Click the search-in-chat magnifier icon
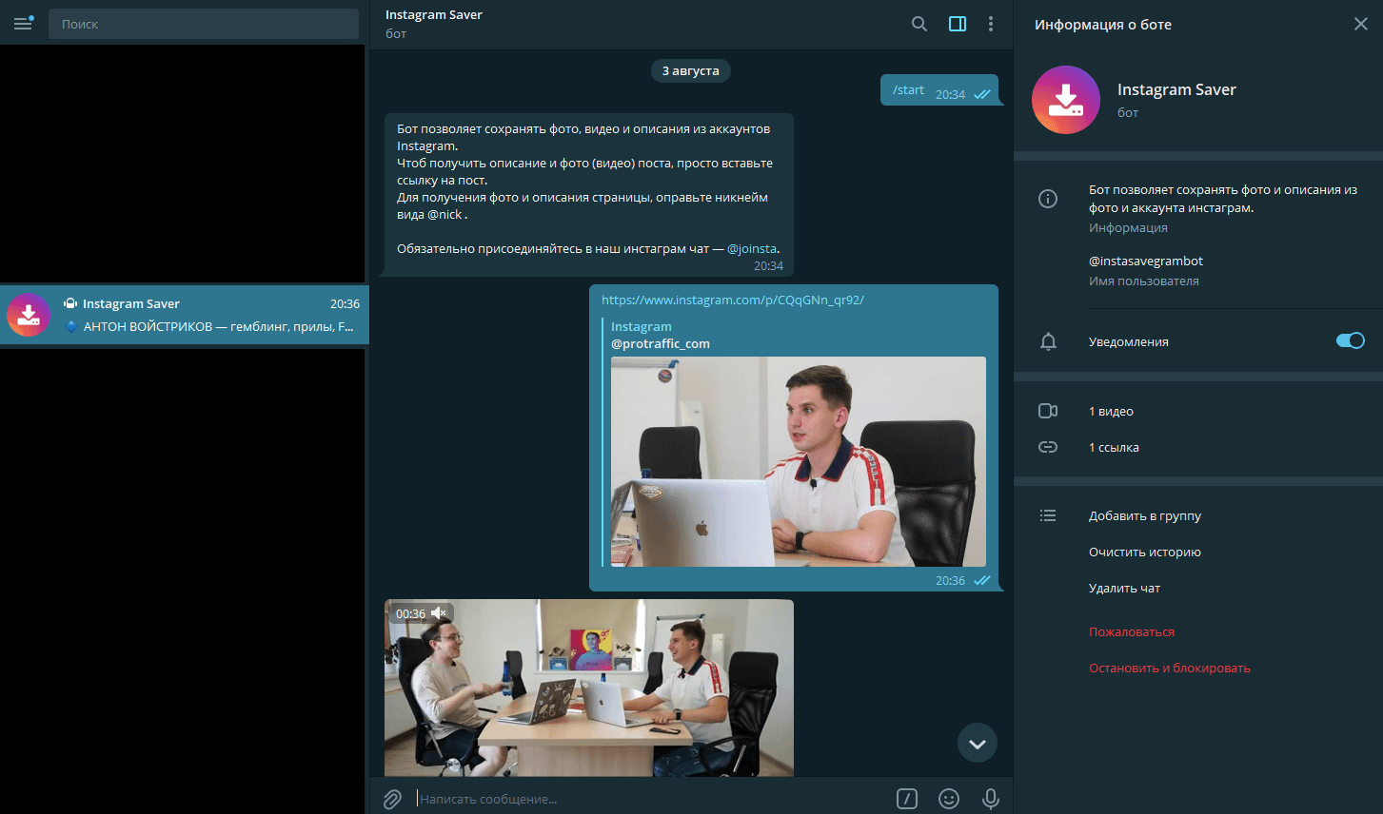The height and width of the screenshot is (814, 1383). click(919, 24)
